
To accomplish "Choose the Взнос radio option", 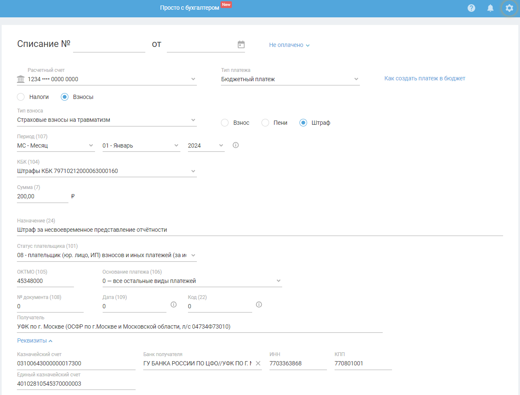I will pos(225,123).
